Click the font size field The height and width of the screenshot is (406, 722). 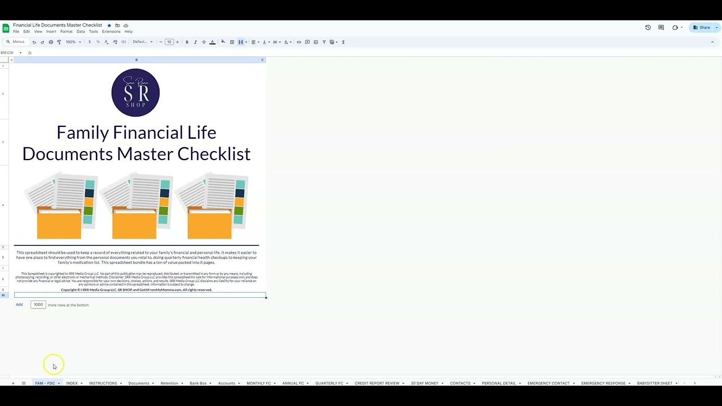[x=169, y=42]
